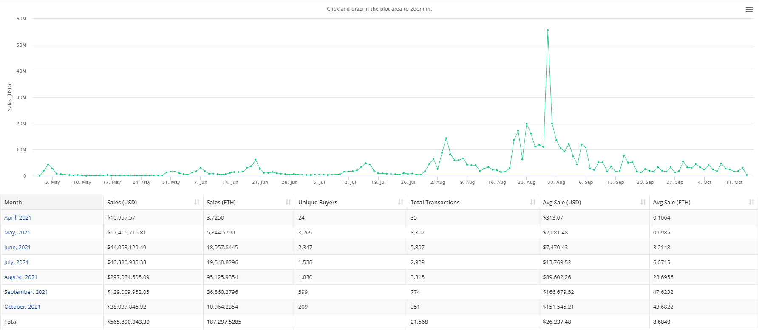The image size is (759, 330).
Task: Sort table by Sales (ETH) arrows
Action: pos(289,202)
